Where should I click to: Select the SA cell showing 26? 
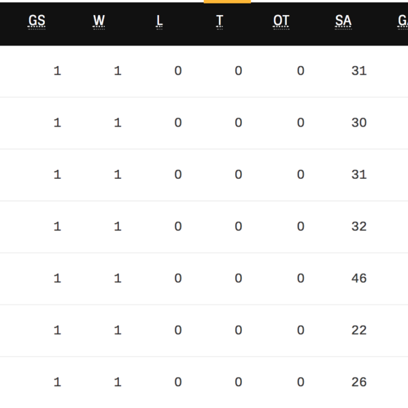359,382
